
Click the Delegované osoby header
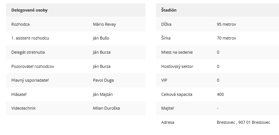[29, 10]
